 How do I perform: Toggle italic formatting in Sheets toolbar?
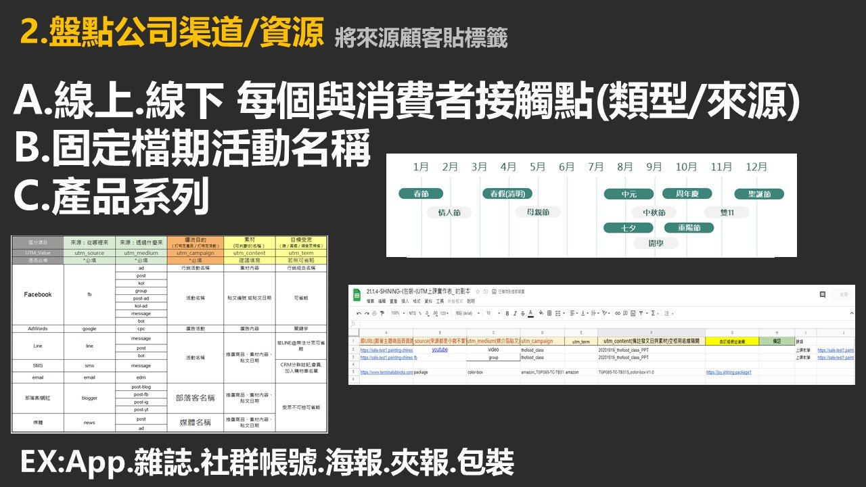pos(515,314)
